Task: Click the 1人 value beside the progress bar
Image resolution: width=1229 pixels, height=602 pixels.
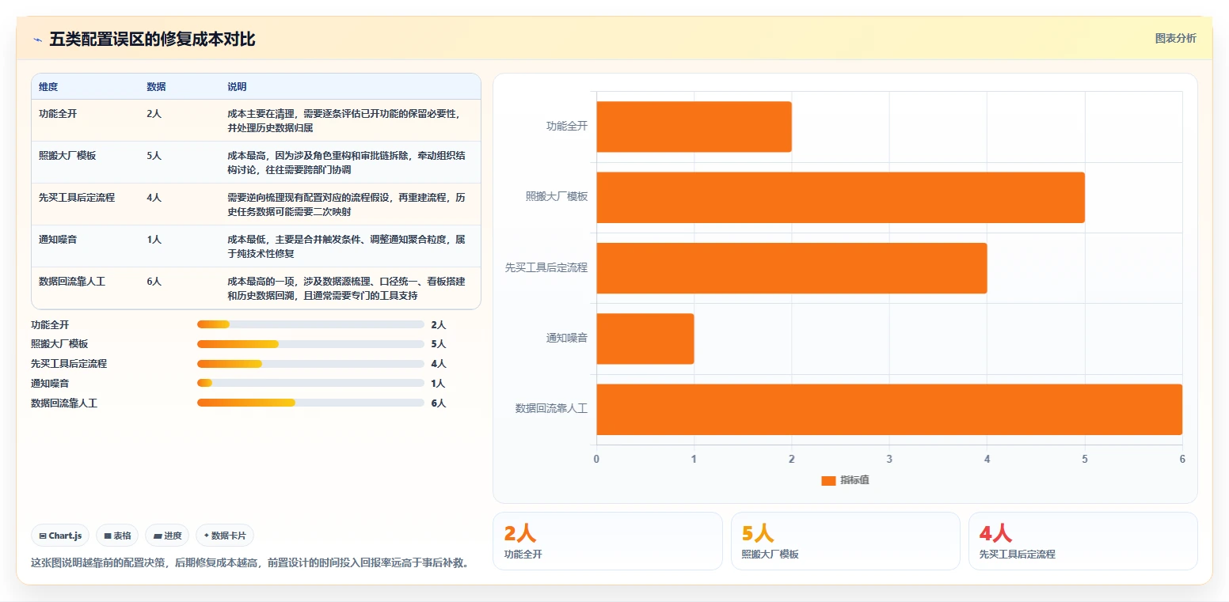Action: [439, 384]
